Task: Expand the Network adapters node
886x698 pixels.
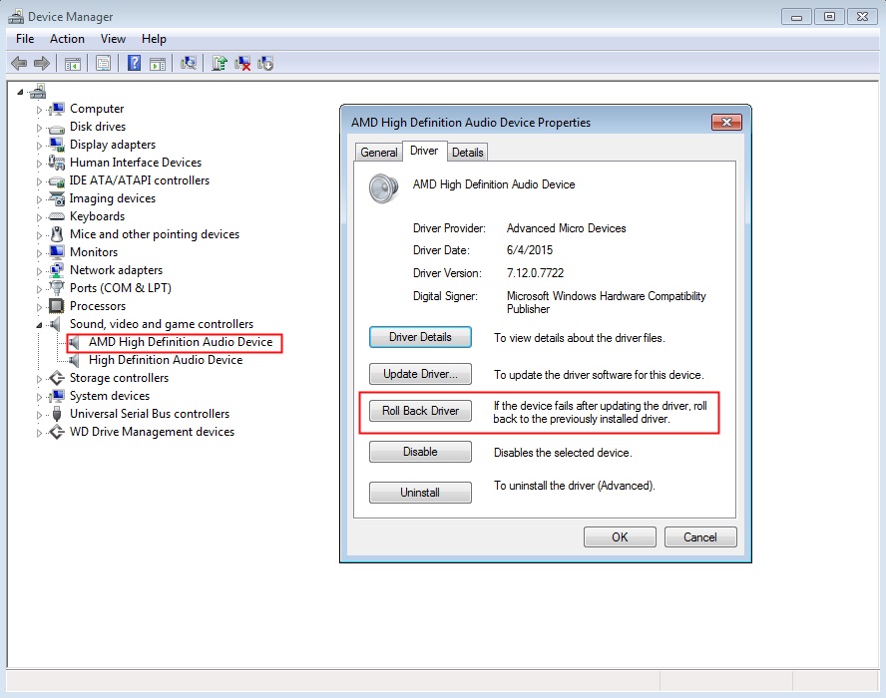Action: [39, 271]
